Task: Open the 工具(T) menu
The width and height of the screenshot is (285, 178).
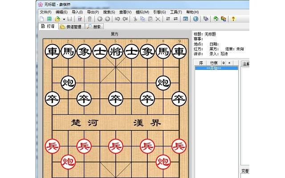Action: 176,12
